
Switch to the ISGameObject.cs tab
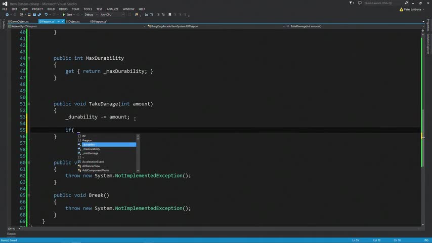pos(18,21)
